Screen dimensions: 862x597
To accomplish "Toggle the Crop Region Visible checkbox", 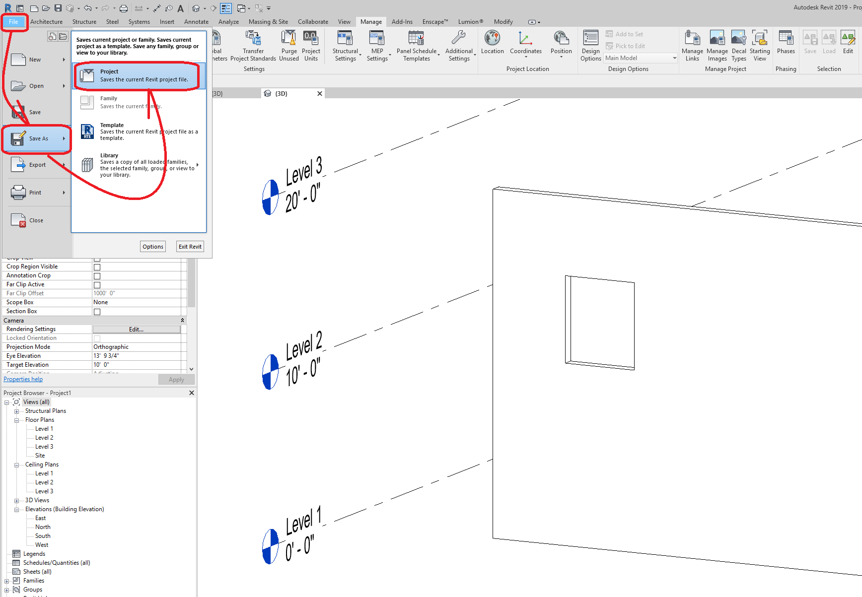I will pyautogui.click(x=97, y=266).
